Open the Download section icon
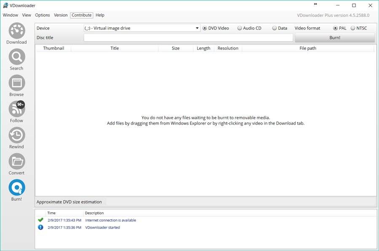This screenshot has width=379, height=251. click(16, 31)
